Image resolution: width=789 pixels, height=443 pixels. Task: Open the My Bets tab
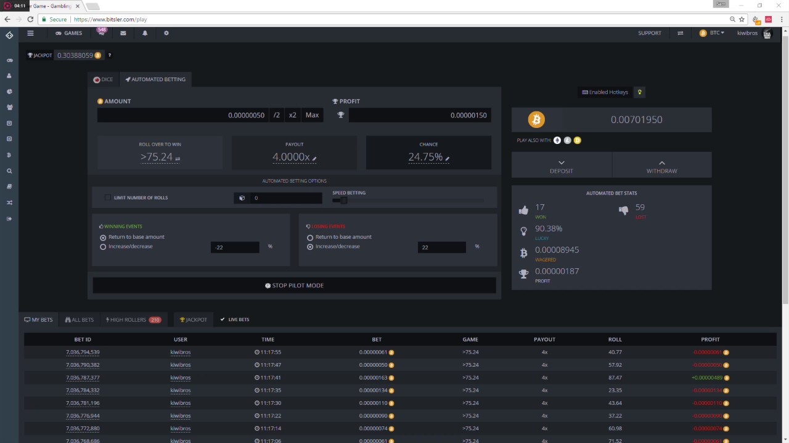tap(38, 320)
